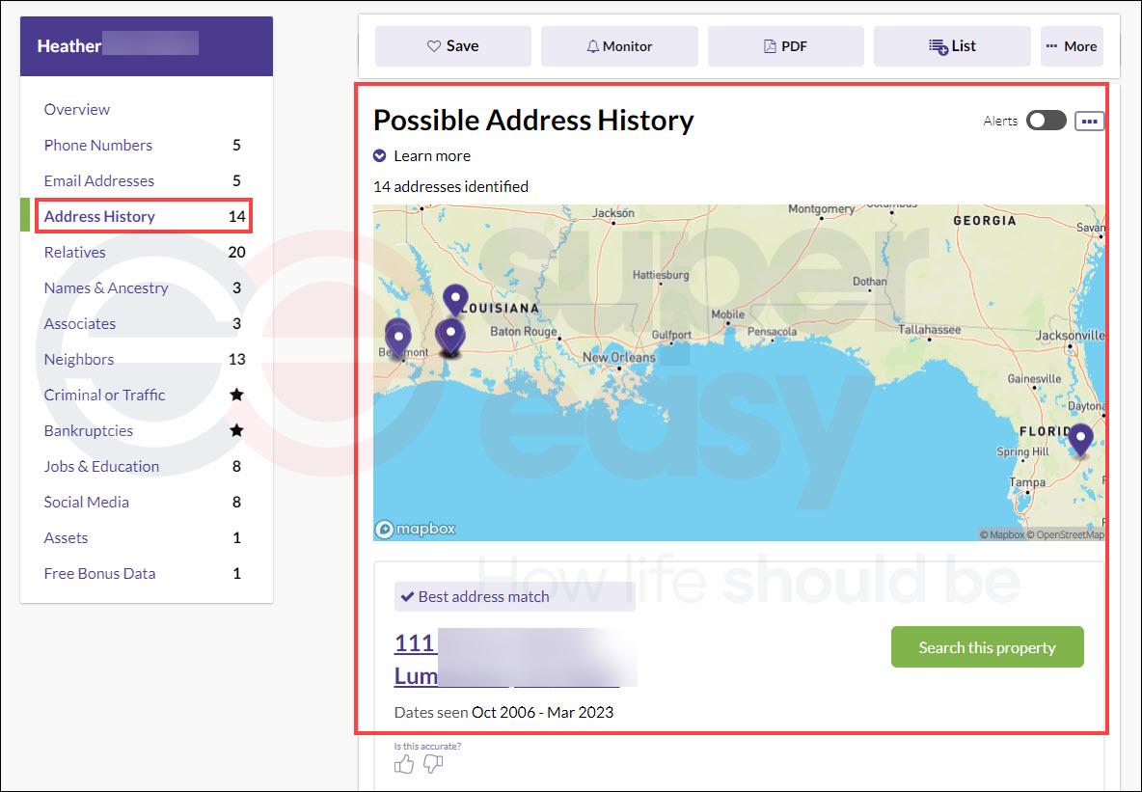Toggle the Alerts switch
Image resolution: width=1142 pixels, height=792 pixels.
(1046, 121)
